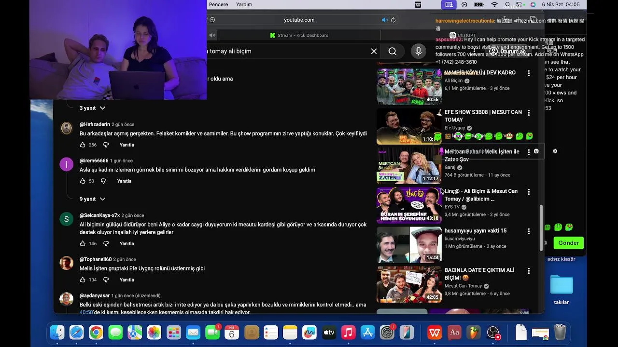Open App Store from the Dock
The width and height of the screenshot is (618, 347).
[x=368, y=332]
